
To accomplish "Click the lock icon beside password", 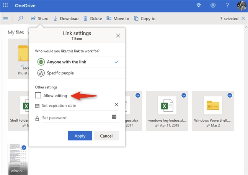I will tap(37, 119).
